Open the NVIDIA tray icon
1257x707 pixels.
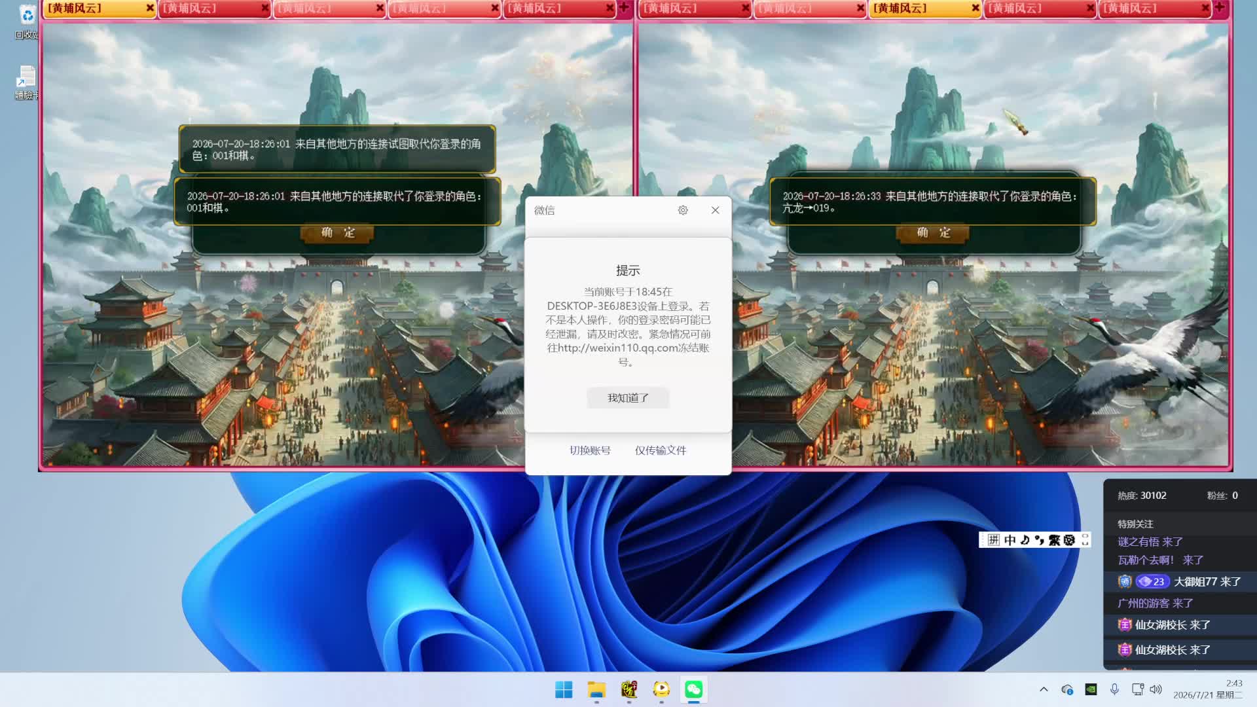pos(1091,689)
